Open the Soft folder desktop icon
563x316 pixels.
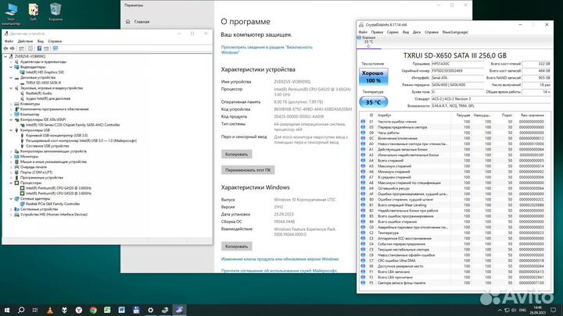point(34,12)
